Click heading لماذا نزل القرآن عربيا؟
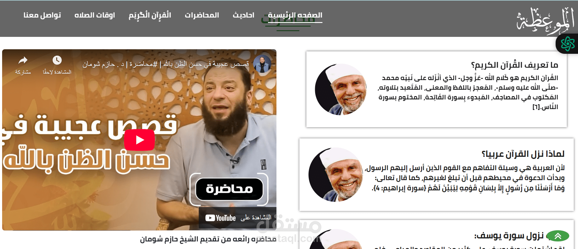The width and height of the screenshot is (578, 249). [x=523, y=154]
